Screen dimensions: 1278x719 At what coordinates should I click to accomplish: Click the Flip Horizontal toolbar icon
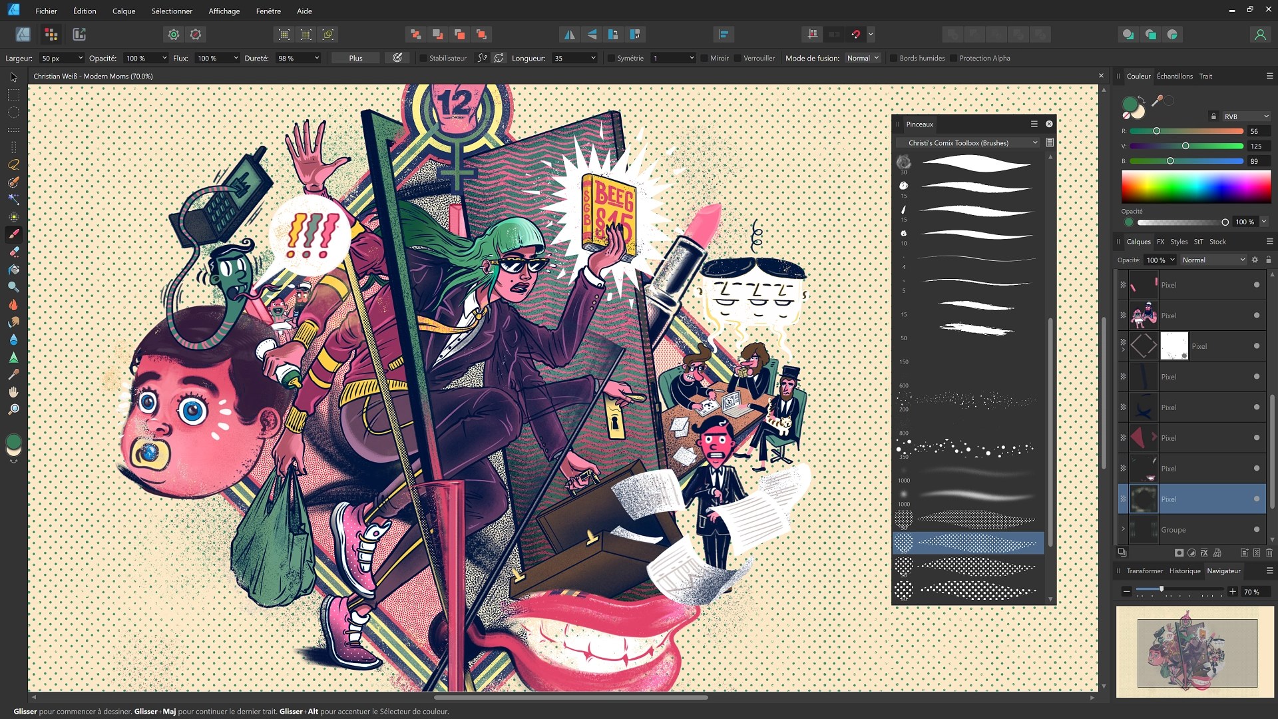569,35
